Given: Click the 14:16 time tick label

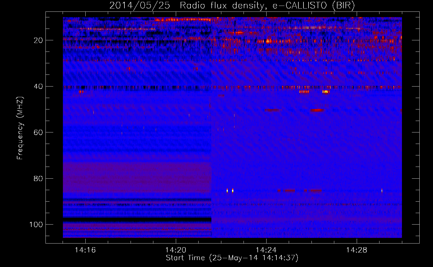Looking at the screenshot, I should [x=85, y=250].
